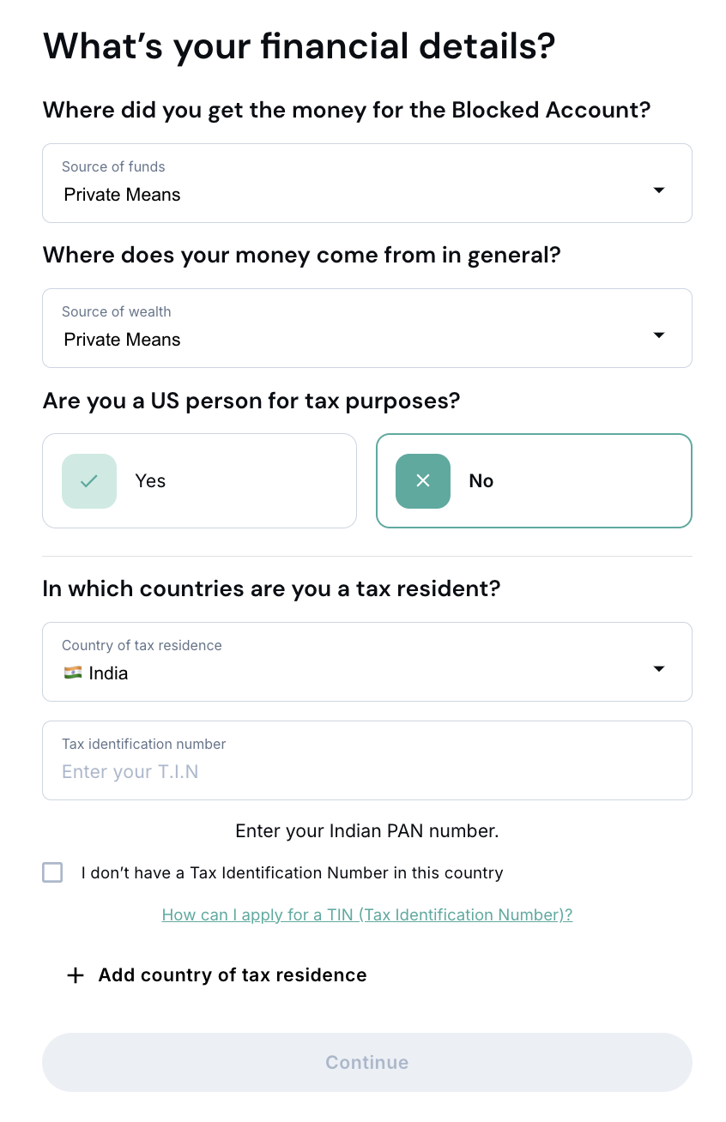Tick the no Tax Identification Number checkbox
Image resolution: width=726 pixels, height=1122 pixels.
click(52, 873)
